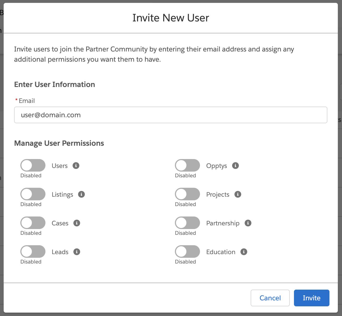Click the Education permission label
This screenshot has width=342, height=316.
(221, 252)
